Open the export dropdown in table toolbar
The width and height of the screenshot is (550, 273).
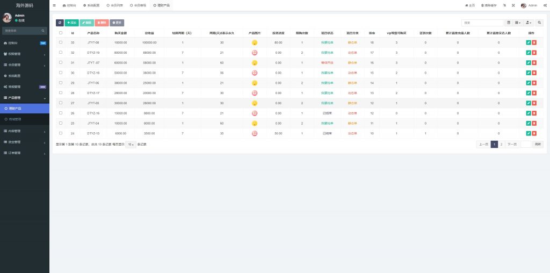tap(528, 23)
